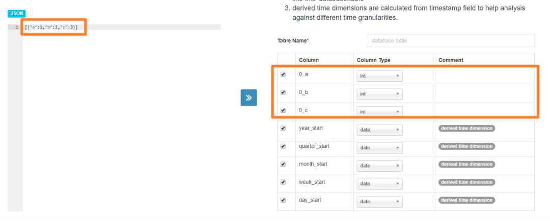Click the year_start column name
550x222 pixels.
pos(311,129)
